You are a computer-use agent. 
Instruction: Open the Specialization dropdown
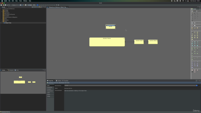point(131,85)
